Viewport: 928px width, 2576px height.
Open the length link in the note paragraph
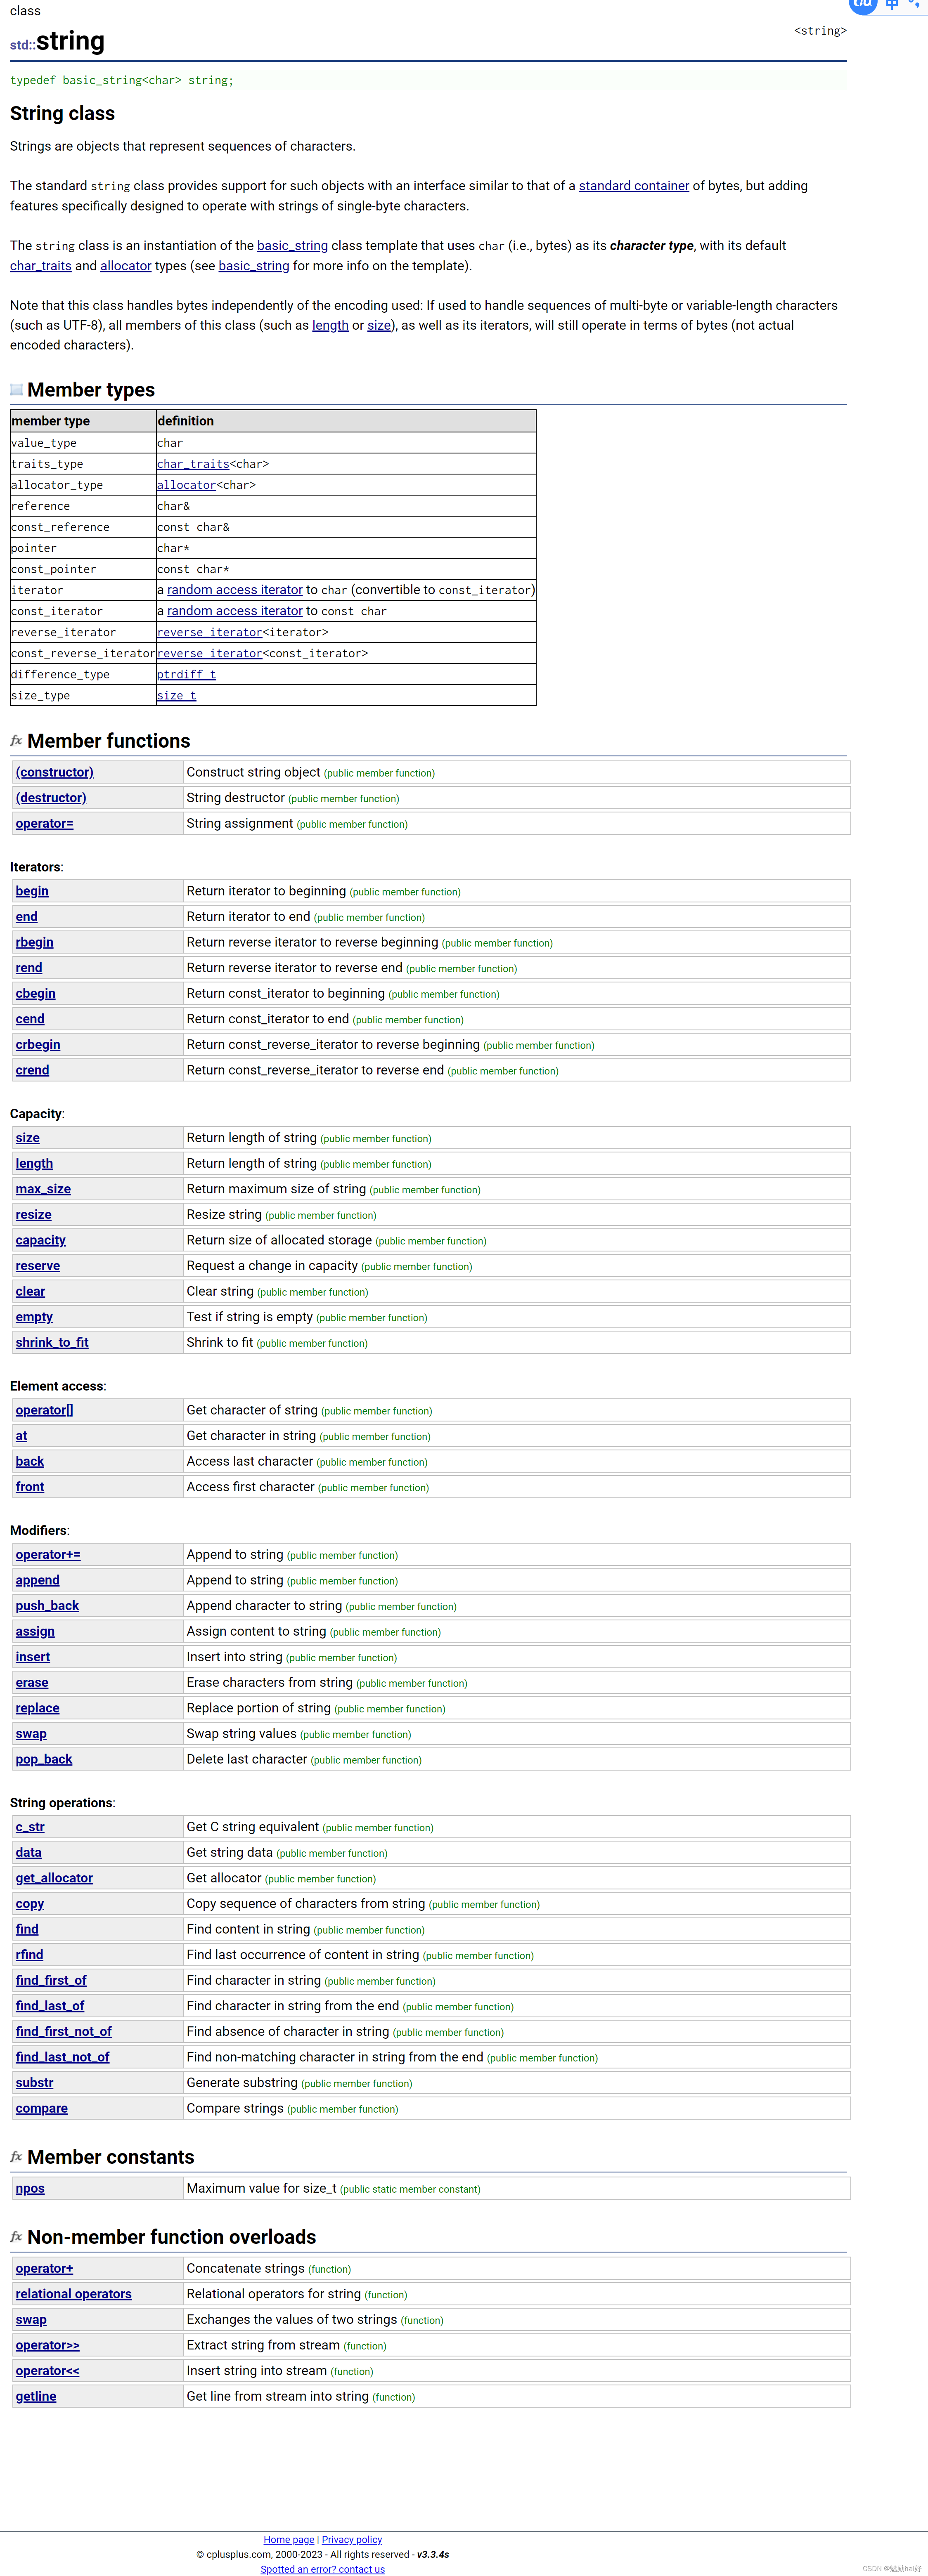coord(330,325)
